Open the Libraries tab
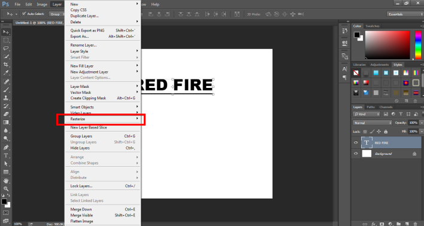 (x=359, y=65)
